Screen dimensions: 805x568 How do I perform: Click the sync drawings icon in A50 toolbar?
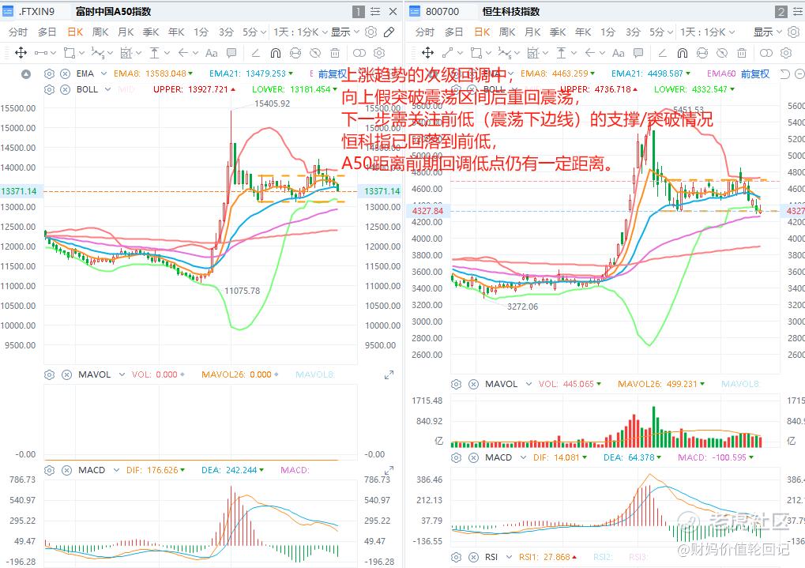tap(295, 52)
